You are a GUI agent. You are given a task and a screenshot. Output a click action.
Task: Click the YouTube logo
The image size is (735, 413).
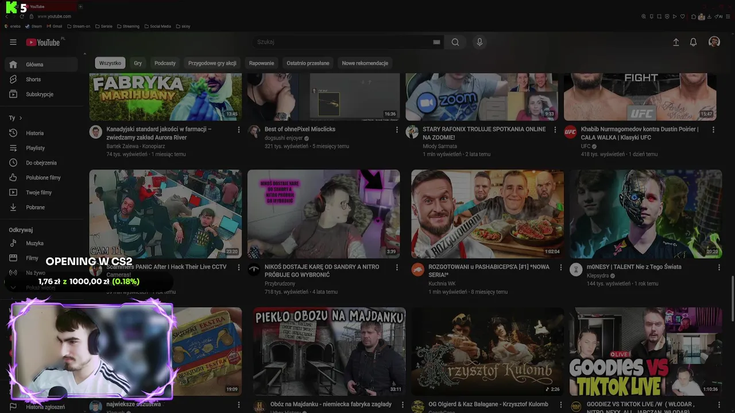[x=43, y=42]
